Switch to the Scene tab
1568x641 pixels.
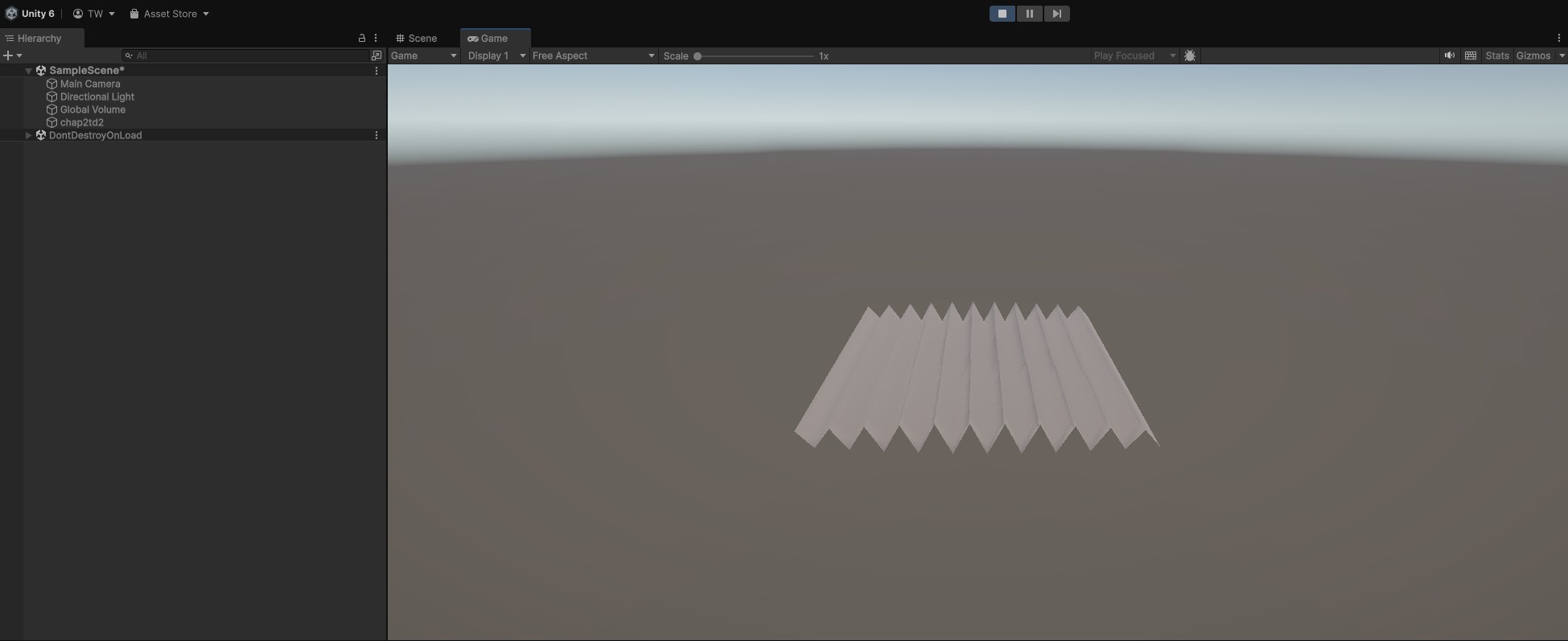(417, 38)
